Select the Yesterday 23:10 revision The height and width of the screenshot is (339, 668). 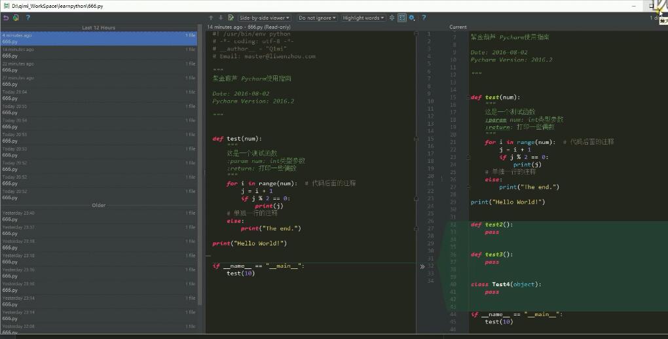[x=99, y=259]
